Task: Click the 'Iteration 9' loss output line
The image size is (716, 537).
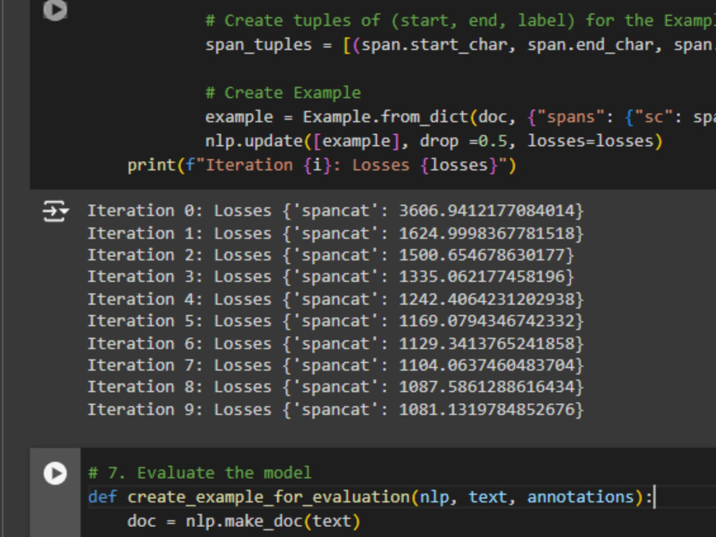Action: coord(336,410)
